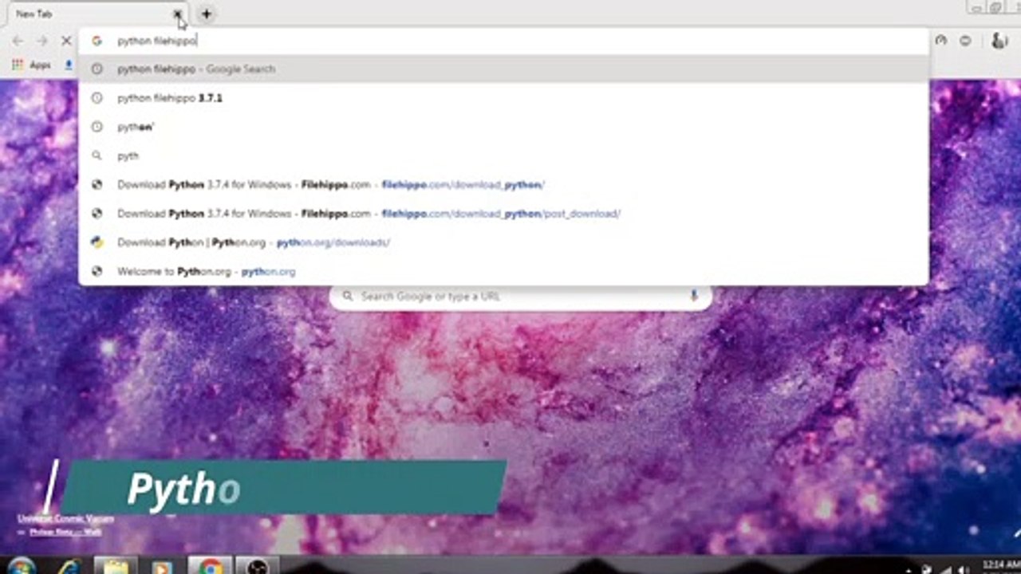Open filehippo.com/download_python/ suggestion
Viewport: 1021px width, 574px height.
point(503,185)
